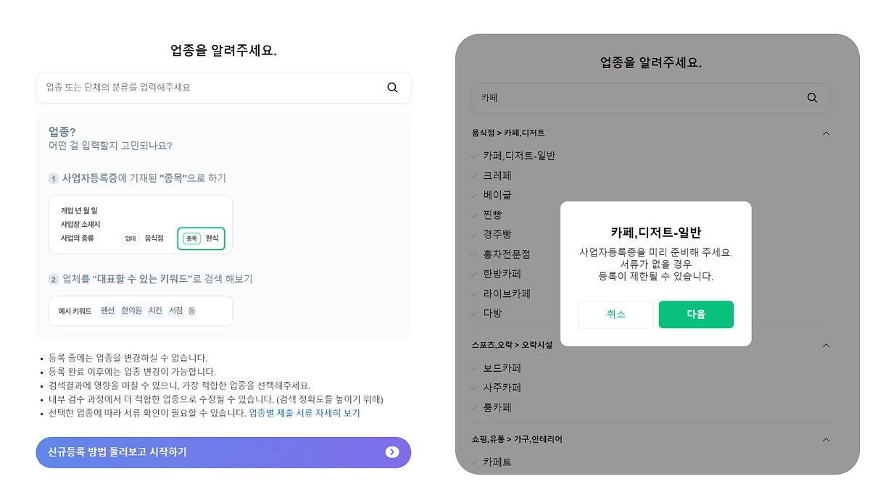Click the arrow icon on the 신규등록 button
The image size is (870, 492).
(x=392, y=452)
